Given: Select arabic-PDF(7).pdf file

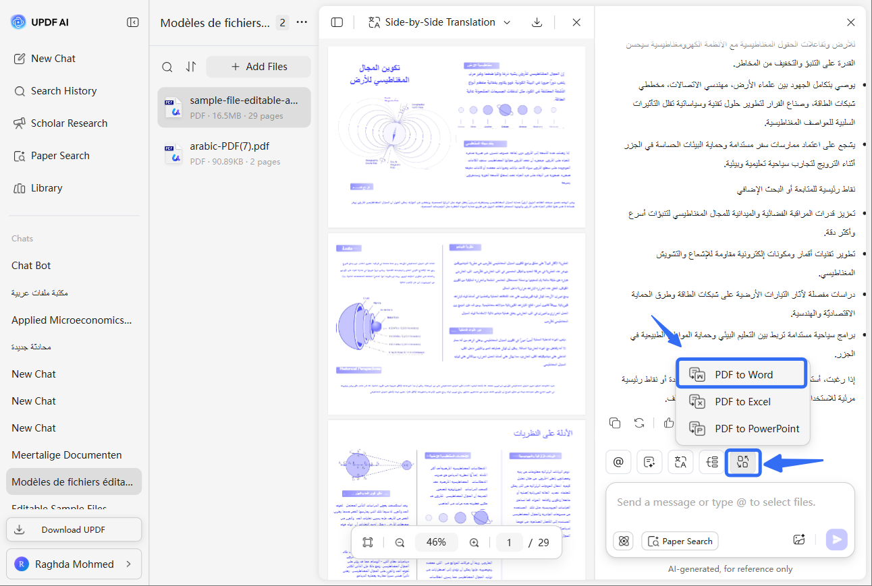Looking at the screenshot, I should point(234,153).
